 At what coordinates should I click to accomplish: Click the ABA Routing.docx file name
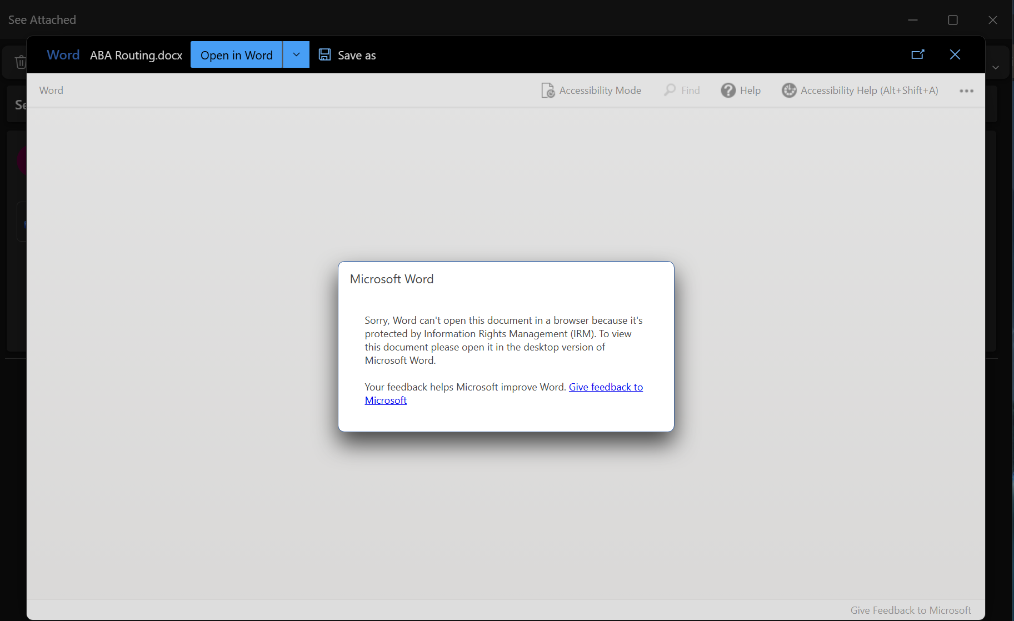136,56
